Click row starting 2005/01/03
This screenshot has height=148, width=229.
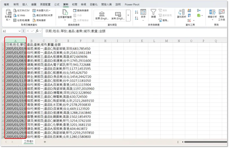click(x=48, y=49)
